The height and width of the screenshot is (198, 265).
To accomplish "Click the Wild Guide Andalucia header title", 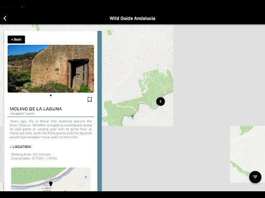I will click(132, 19).
